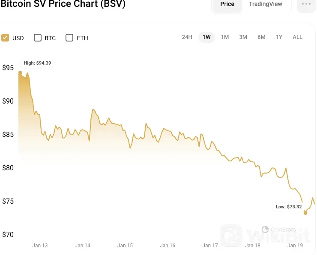Screen dimensions: 317x255
Task: Enable the ETH currency checkbox
Action: pyautogui.click(x=69, y=38)
